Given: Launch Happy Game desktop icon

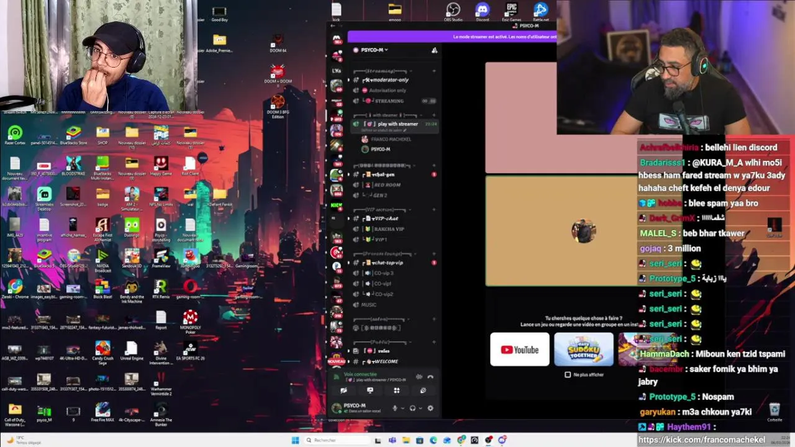Looking at the screenshot, I should click(x=161, y=166).
